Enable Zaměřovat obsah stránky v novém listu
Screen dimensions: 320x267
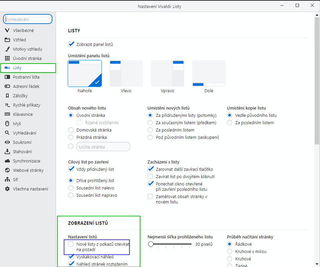(x=150, y=196)
